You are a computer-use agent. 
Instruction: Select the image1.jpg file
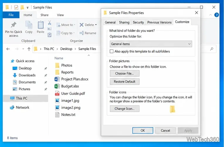click(67, 101)
